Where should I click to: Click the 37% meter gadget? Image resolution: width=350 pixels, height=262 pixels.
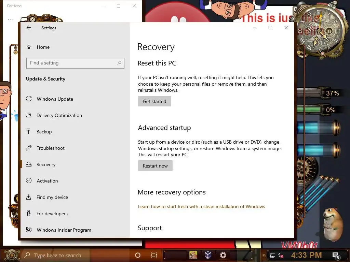[320, 93]
